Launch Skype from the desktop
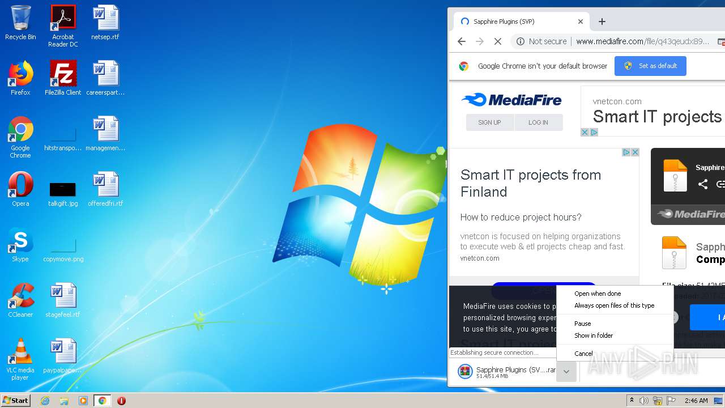The width and height of the screenshot is (725, 408). tap(20, 245)
